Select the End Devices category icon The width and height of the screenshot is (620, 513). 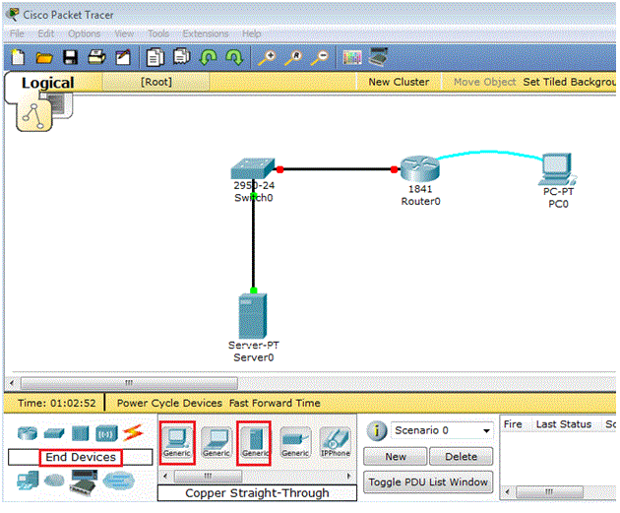28,481
